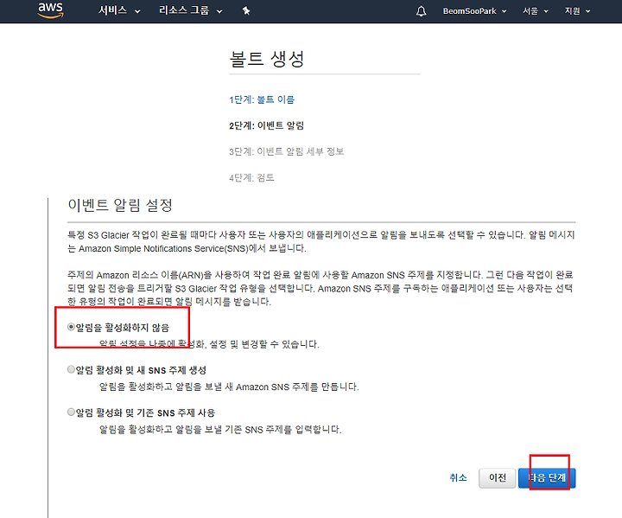
Task: Expand the 서비스 services menu
Action: click(119, 10)
